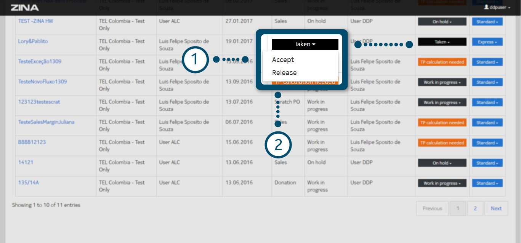Image resolution: width=521 pixels, height=243 pixels.
Task: Expand the Express dropdown for Lory&Pablito
Action: point(487,42)
